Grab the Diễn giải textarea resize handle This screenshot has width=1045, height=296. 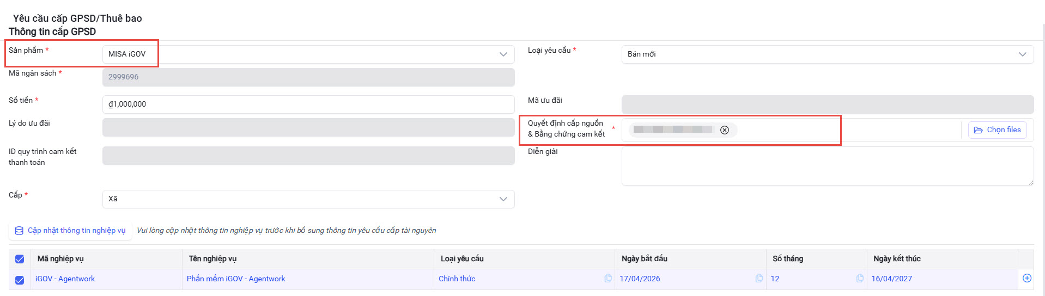pos(1030,182)
